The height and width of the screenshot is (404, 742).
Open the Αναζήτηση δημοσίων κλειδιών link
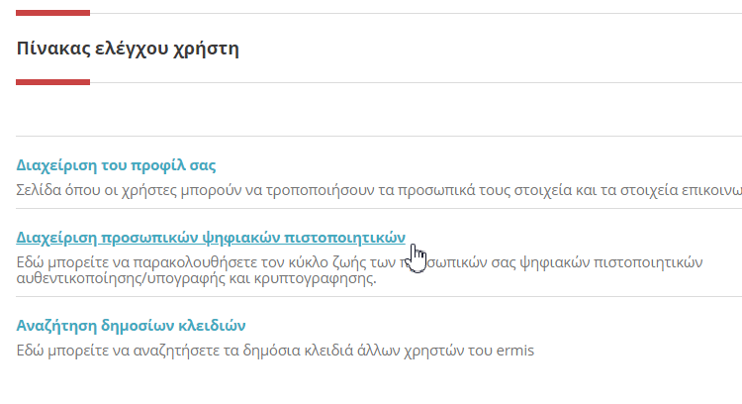point(131,326)
